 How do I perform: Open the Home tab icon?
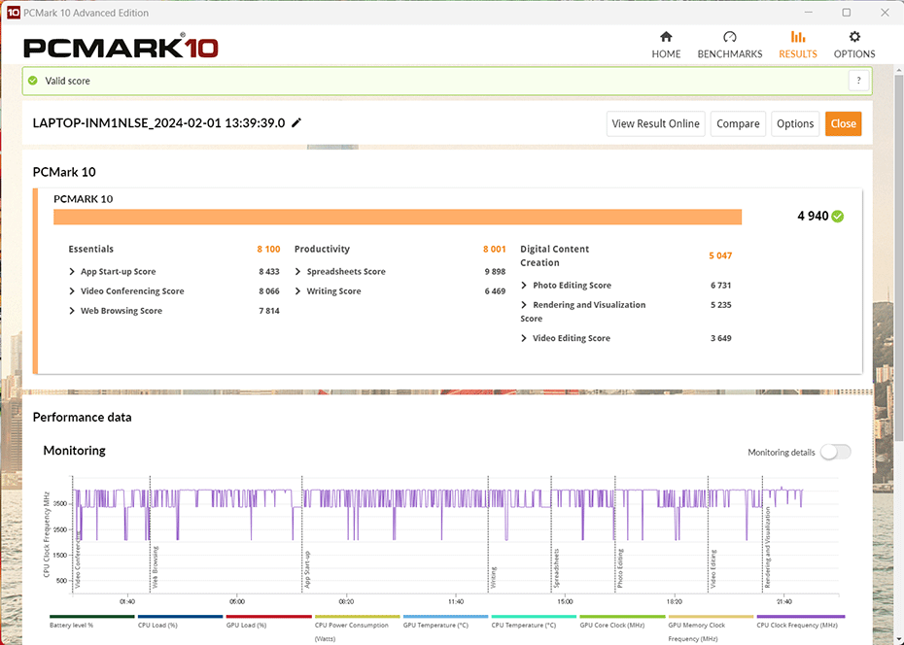[x=666, y=38]
